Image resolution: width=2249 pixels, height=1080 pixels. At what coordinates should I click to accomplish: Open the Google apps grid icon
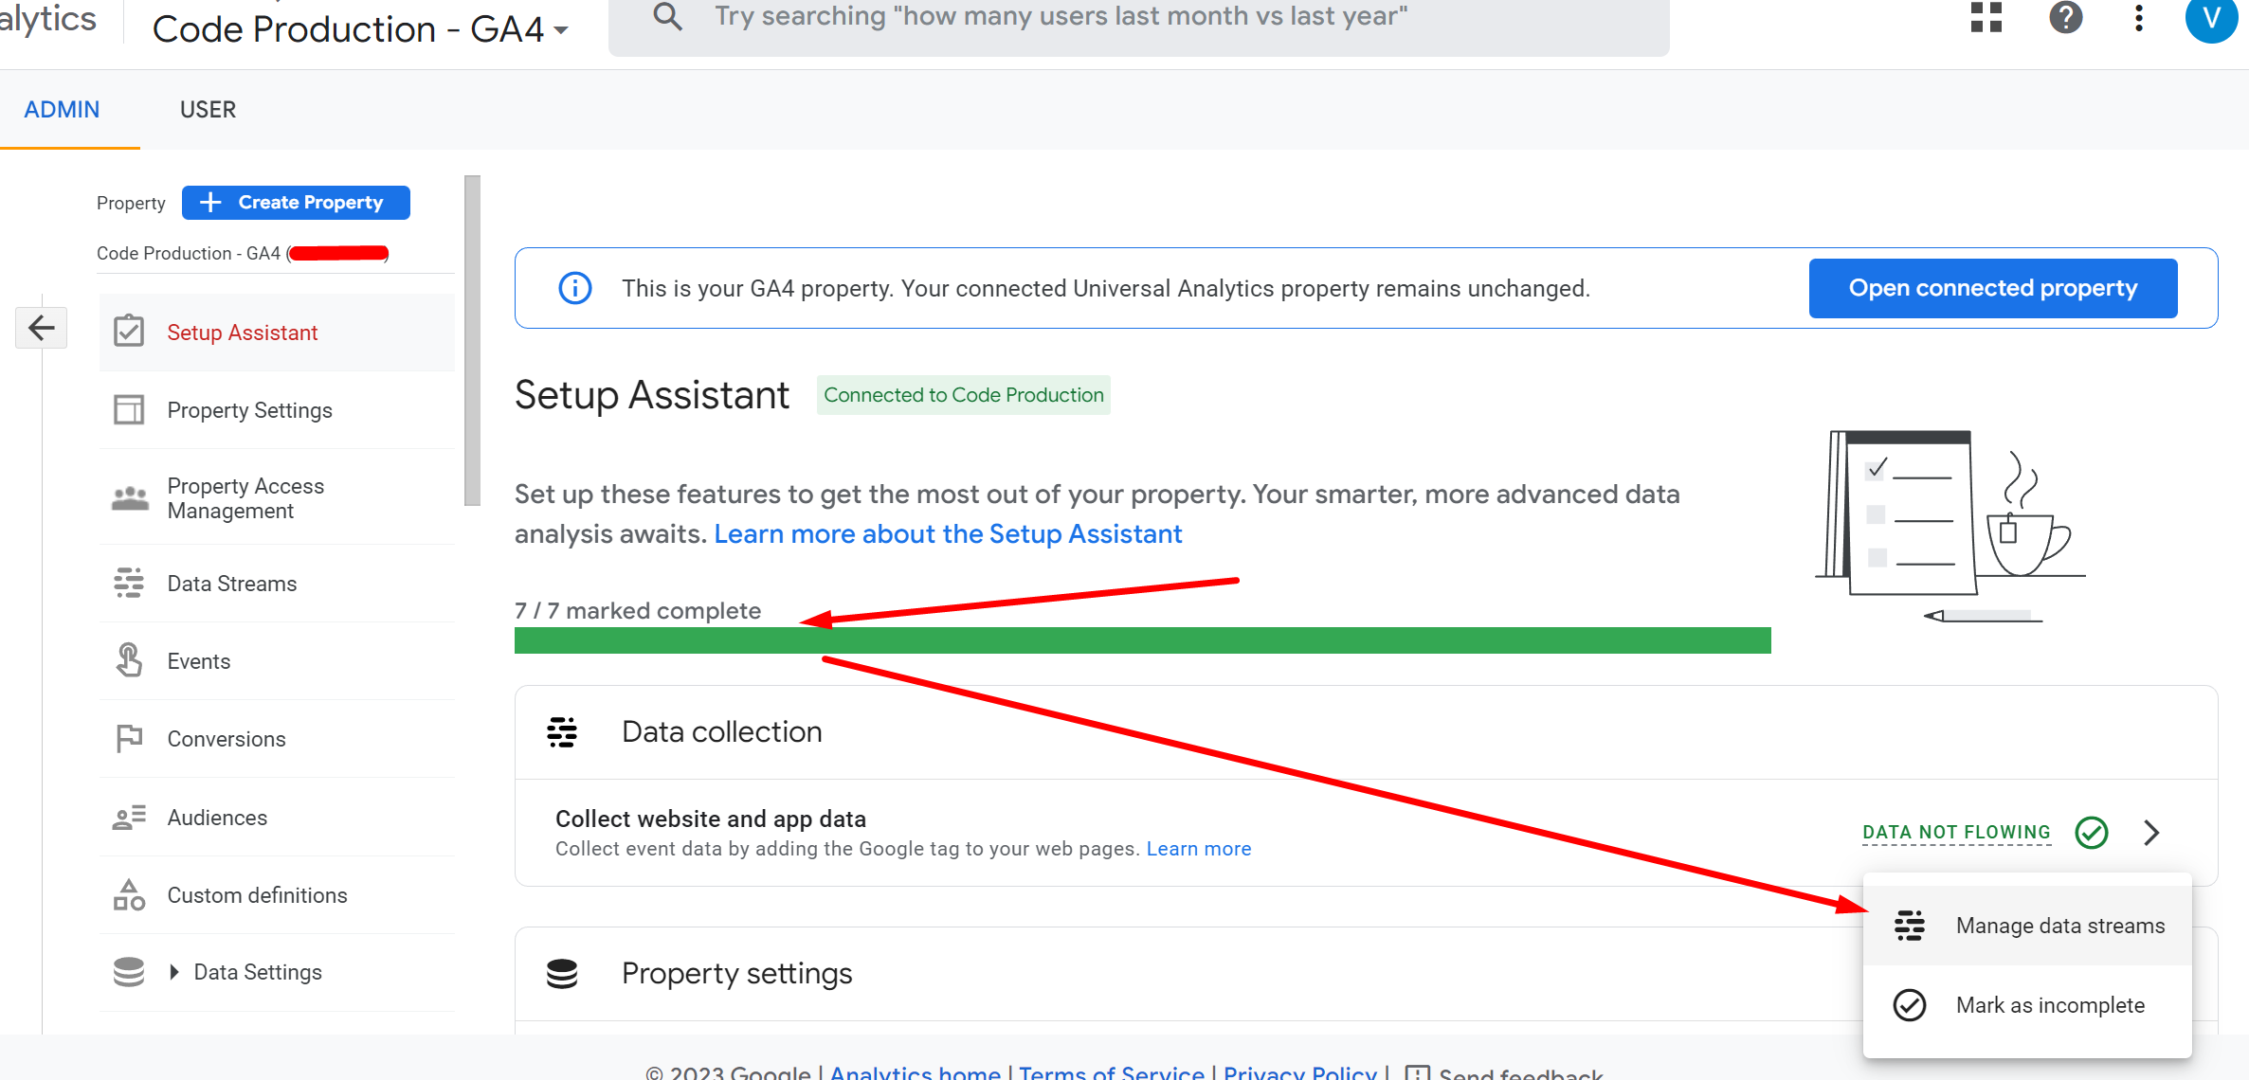click(x=1986, y=17)
